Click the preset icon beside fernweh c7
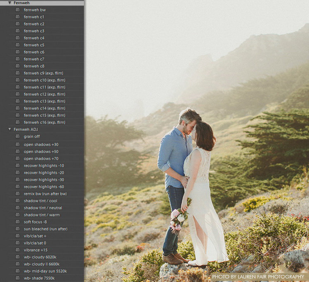This screenshot has width=309, height=282. [18, 59]
